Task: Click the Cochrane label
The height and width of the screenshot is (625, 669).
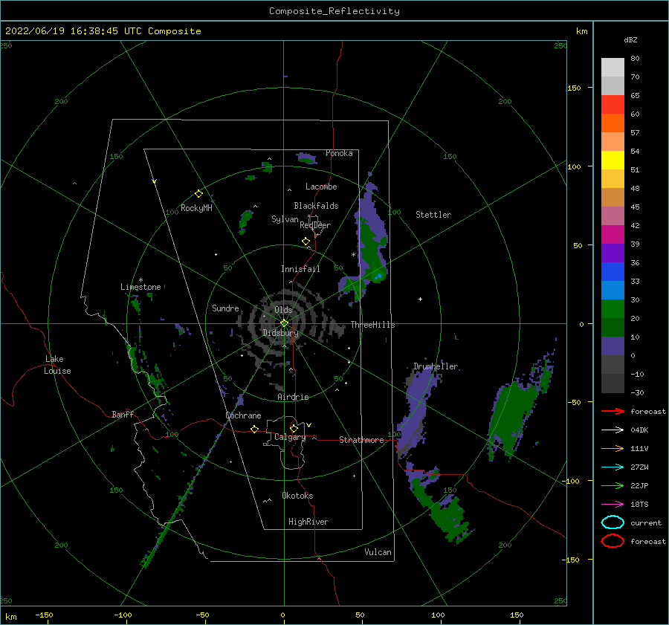Action: point(243,415)
